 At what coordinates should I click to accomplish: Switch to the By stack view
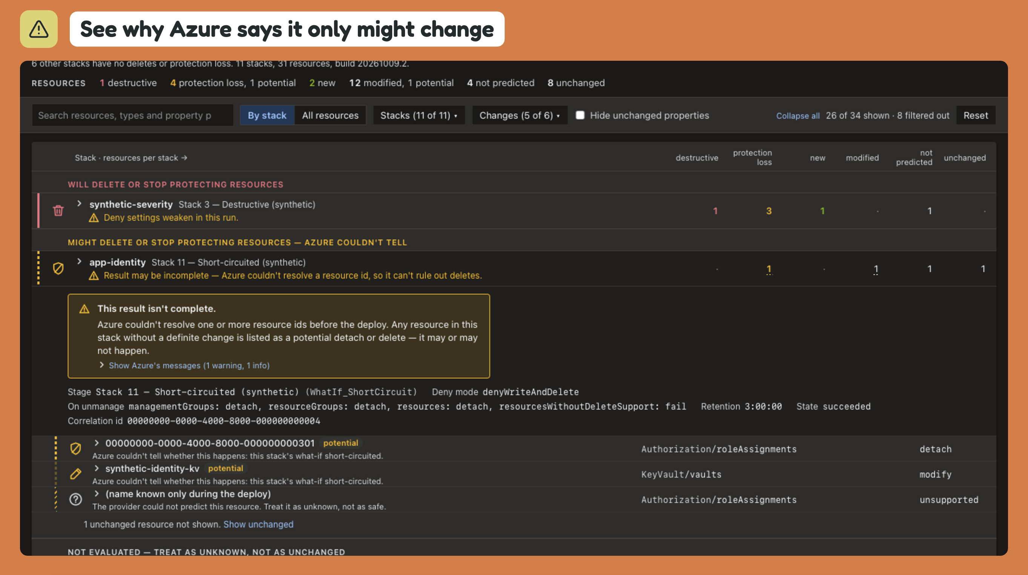click(267, 115)
